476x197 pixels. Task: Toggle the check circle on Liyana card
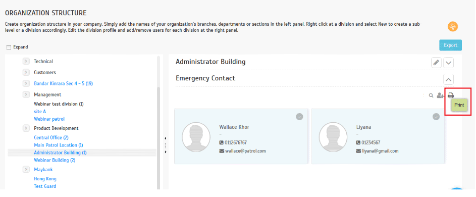[436, 117]
